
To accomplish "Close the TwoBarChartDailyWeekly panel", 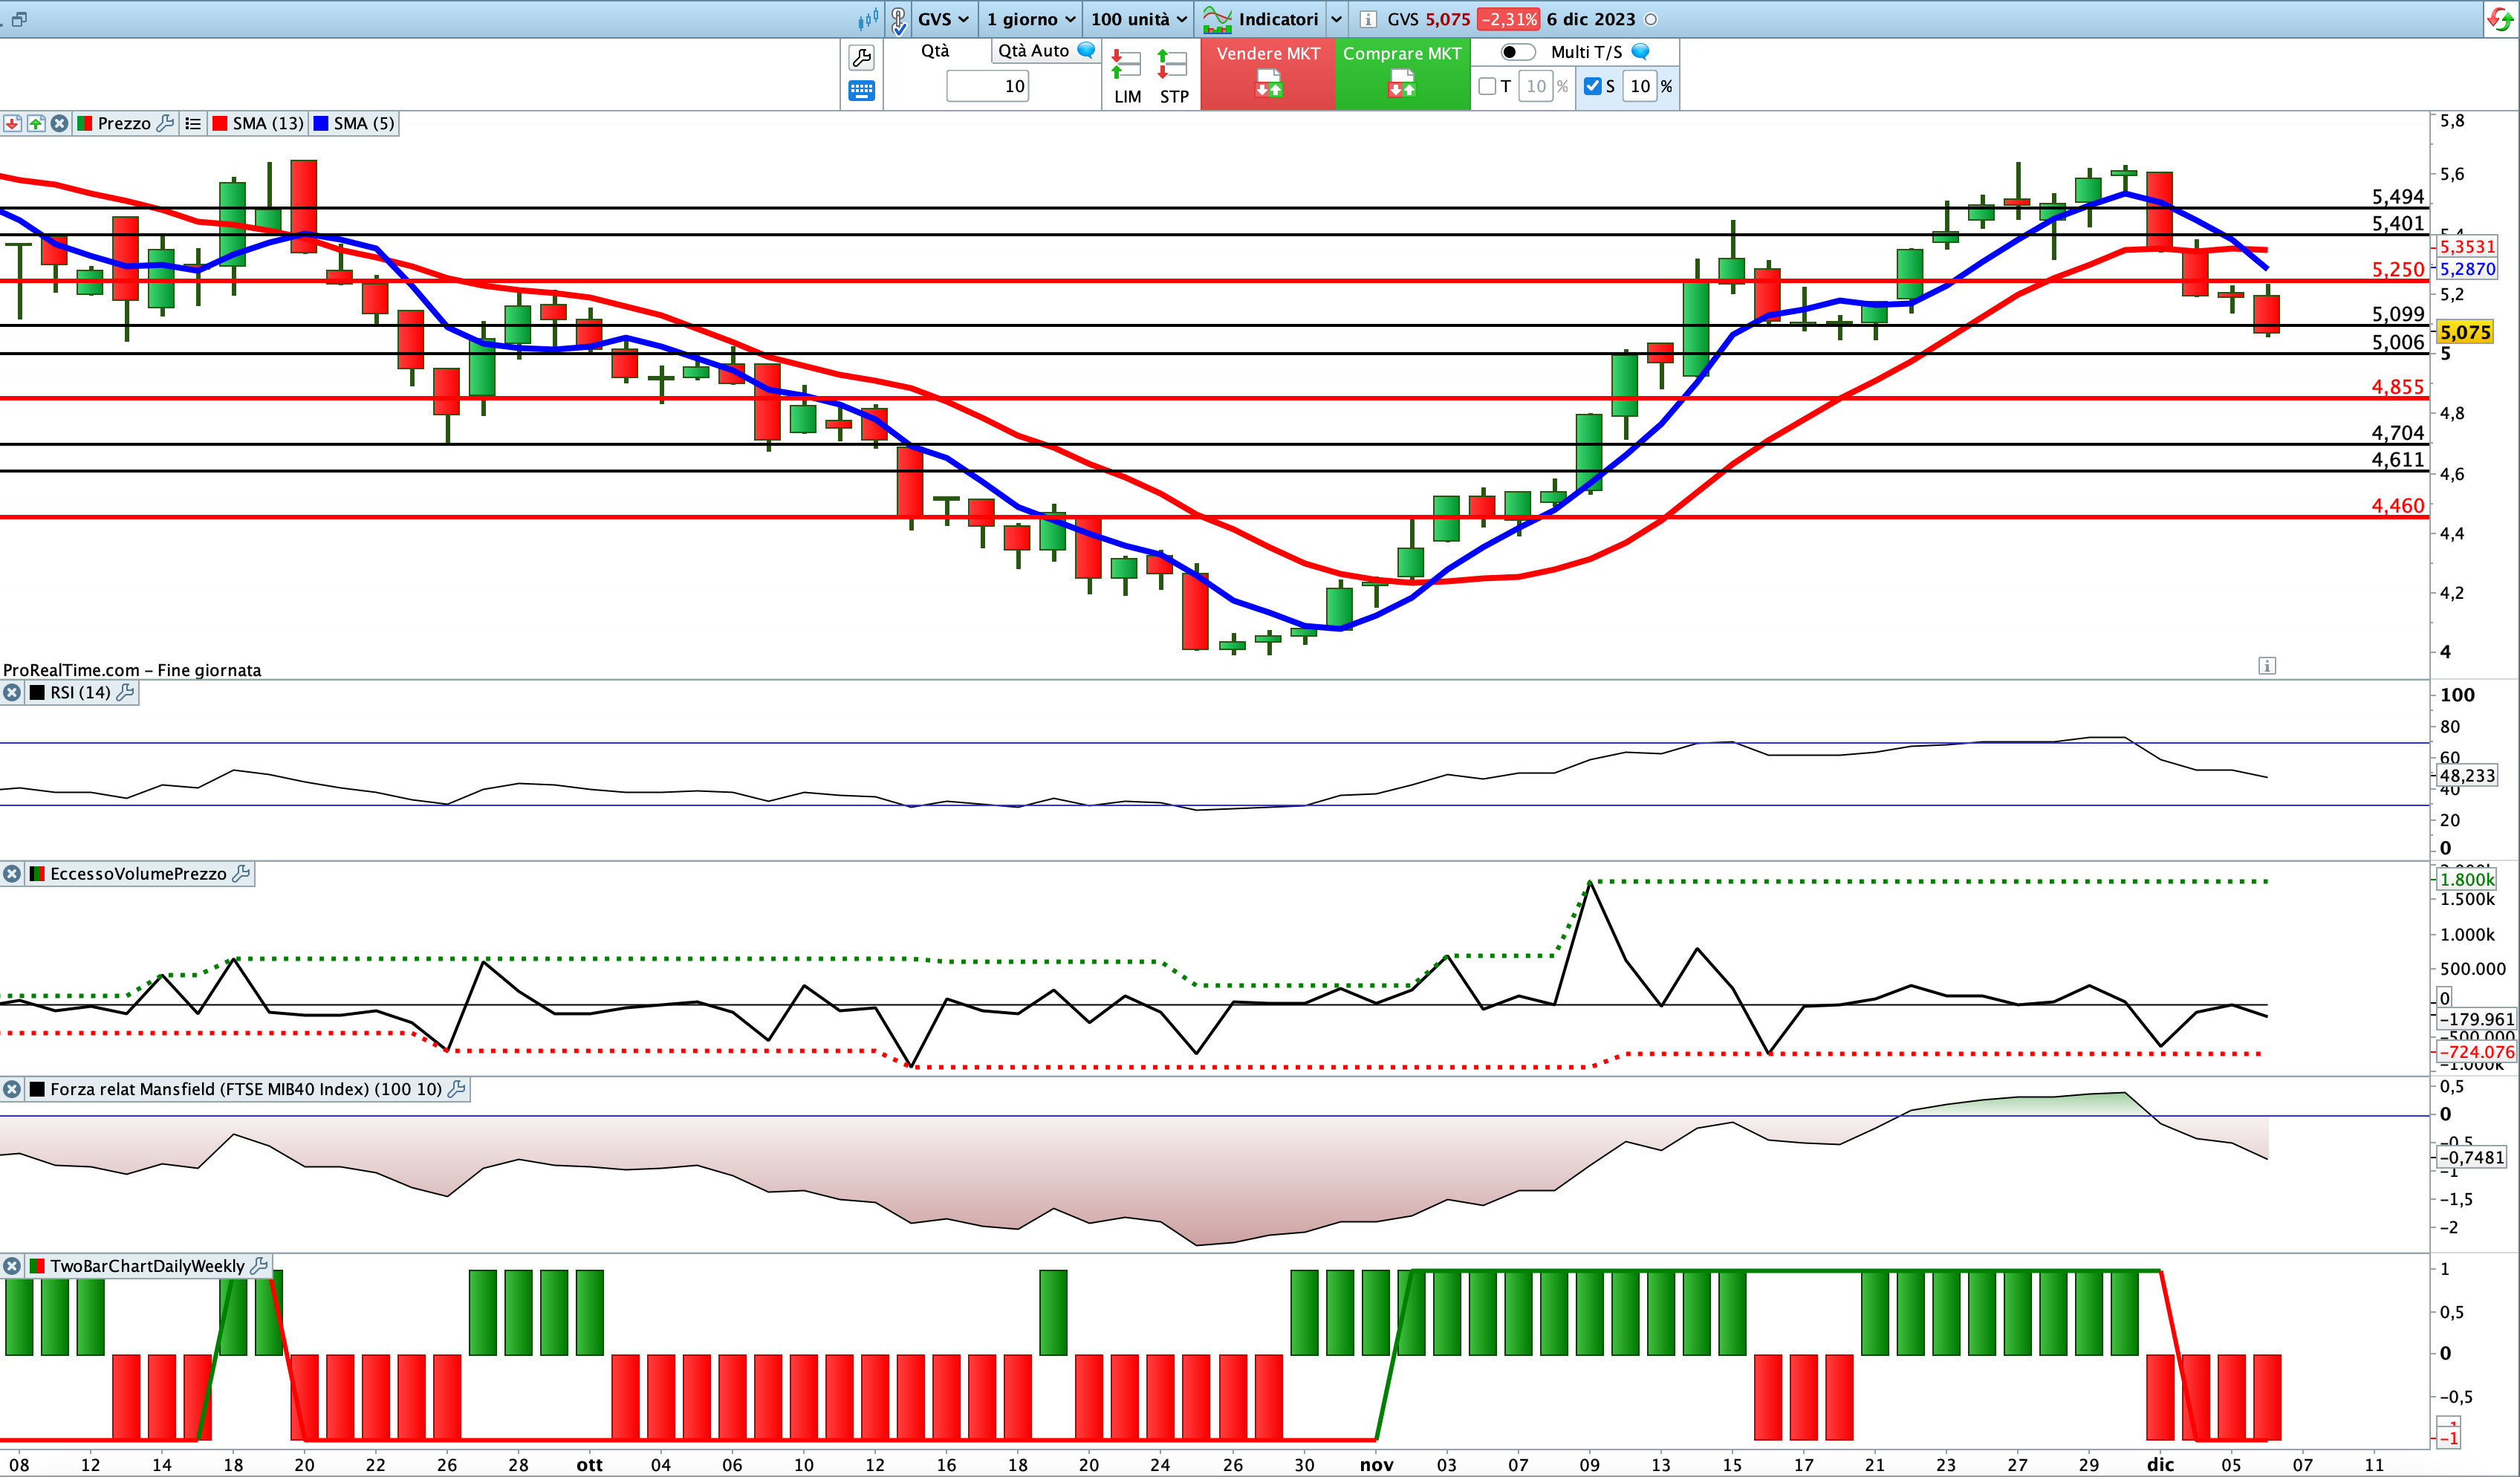I will (12, 1266).
